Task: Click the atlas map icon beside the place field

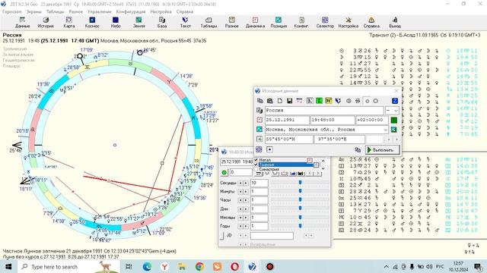Action: (x=393, y=130)
